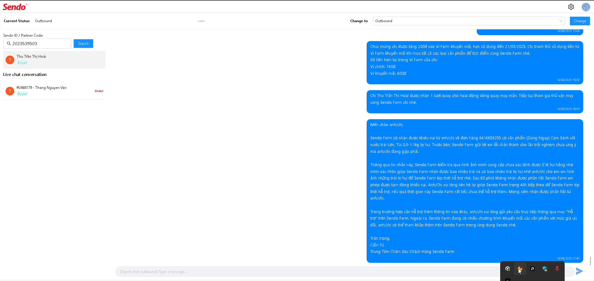
Task: Click the Sendo ID / Partner Code label
Action: tap(23, 36)
